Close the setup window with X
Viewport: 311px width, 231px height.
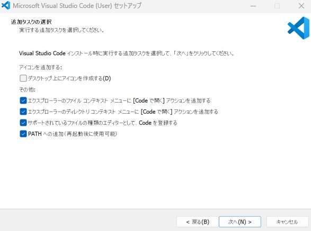click(x=301, y=6)
